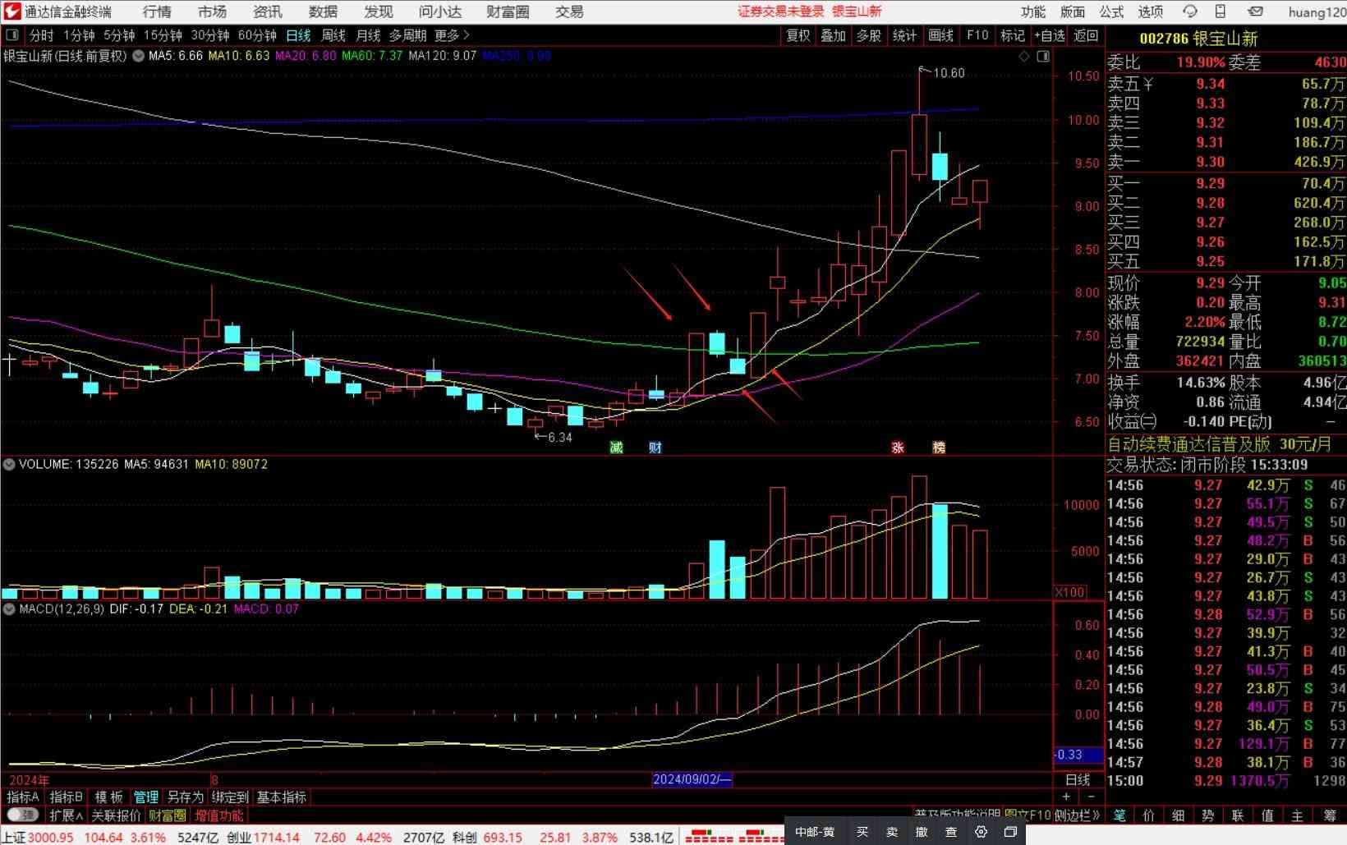Click the 财 marker icon under the chart

click(x=655, y=448)
